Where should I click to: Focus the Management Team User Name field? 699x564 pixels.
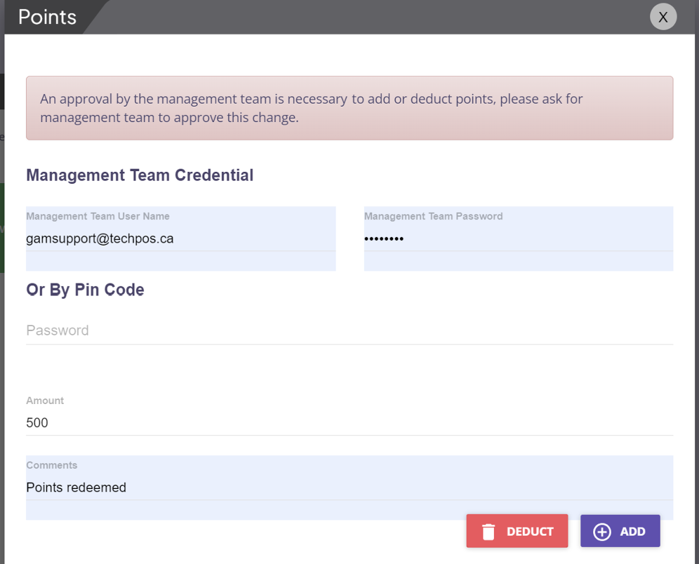pyautogui.click(x=180, y=239)
